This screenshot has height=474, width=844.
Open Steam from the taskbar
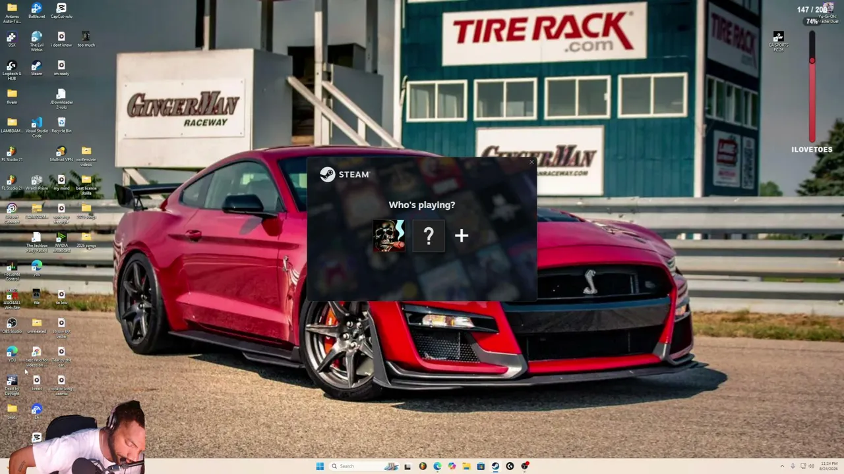coord(495,466)
